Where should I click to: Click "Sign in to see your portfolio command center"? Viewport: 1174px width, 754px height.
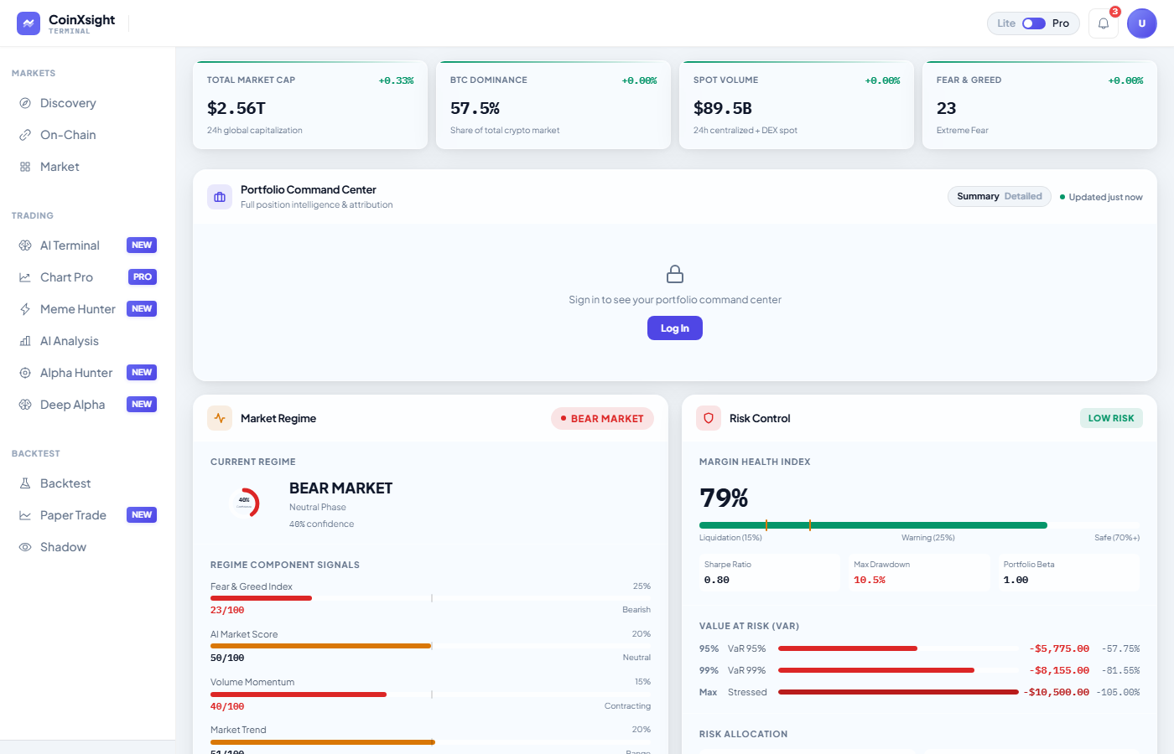675,300
